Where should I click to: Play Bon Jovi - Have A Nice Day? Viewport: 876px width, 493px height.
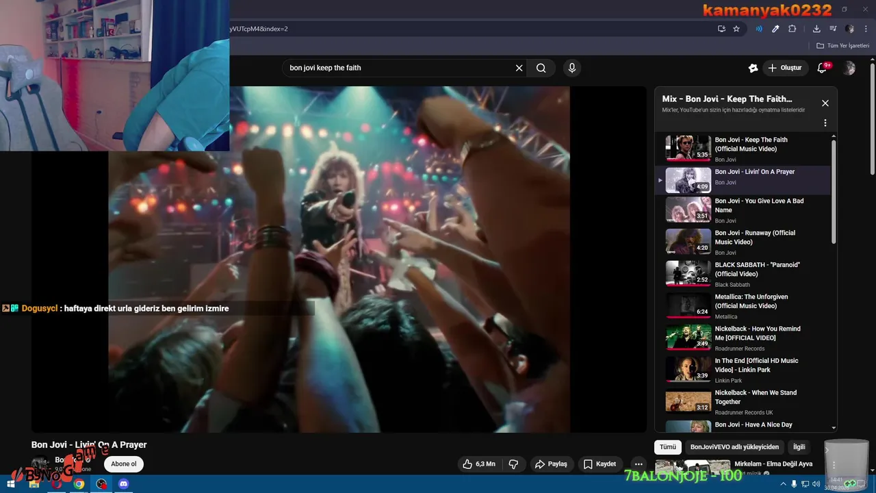743,426
